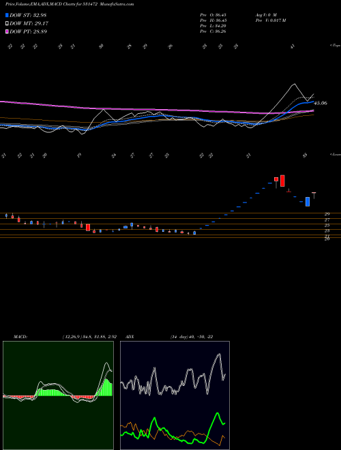The width and height of the screenshot is (341, 450).
Task: Click the large blue candlestick near the chart end
Action: tap(308, 201)
